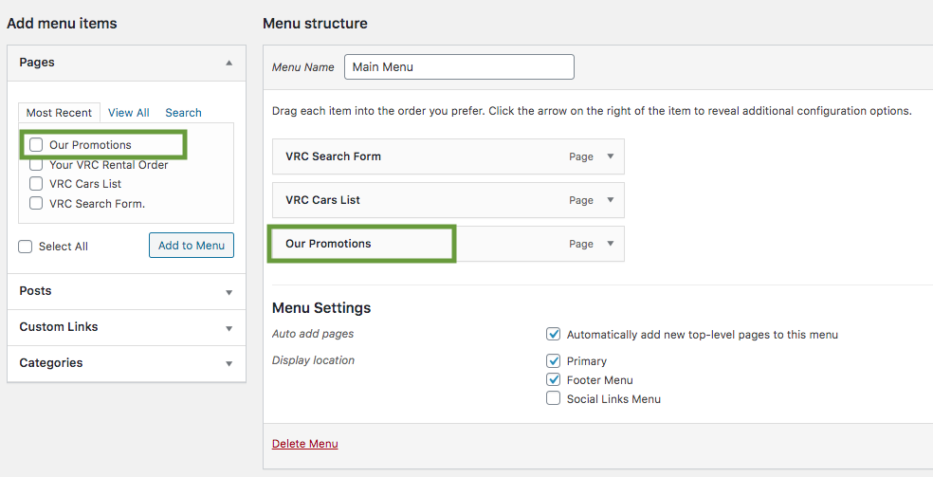Uncheck the Footer Menu display location

click(554, 379)
